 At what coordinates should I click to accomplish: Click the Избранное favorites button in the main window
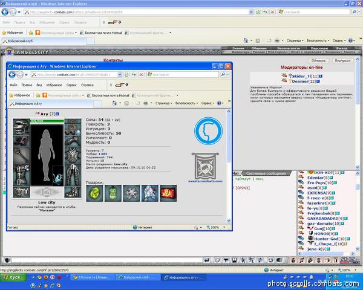click(13, 33)
